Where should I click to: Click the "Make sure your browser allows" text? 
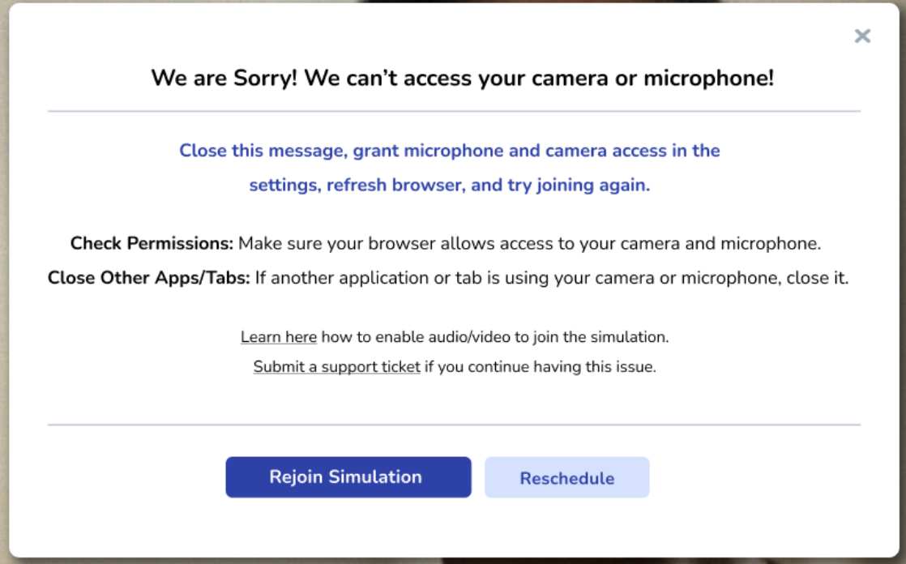(x=529, y=244)
